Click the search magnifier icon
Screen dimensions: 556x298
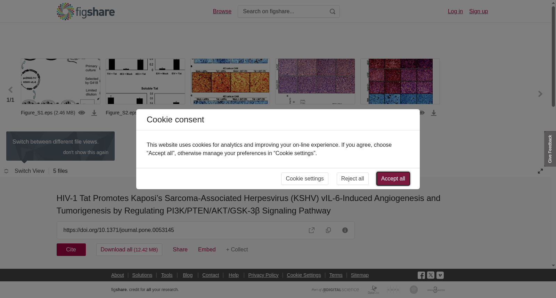pos(333,11)
